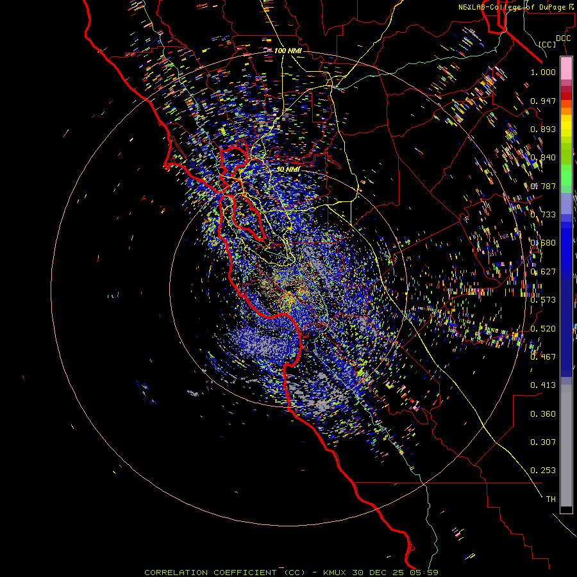Click the 0.787 legend value
This screenshot has height=577, width=577.
pyautogui.click(x=543, y=186)
